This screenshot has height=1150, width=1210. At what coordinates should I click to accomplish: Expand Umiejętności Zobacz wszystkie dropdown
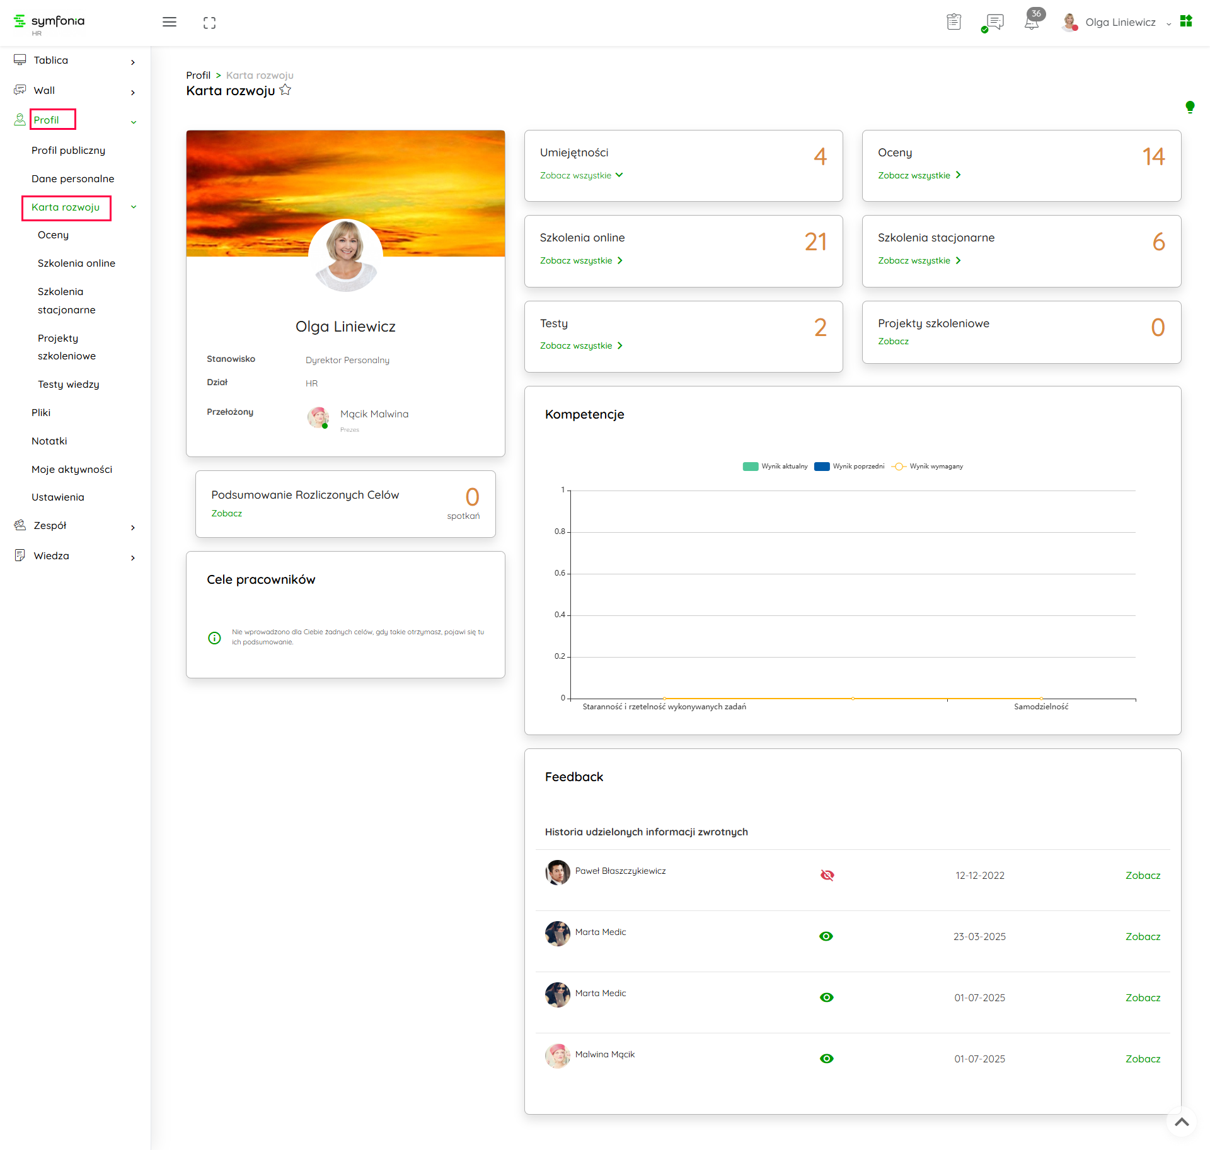581,175
